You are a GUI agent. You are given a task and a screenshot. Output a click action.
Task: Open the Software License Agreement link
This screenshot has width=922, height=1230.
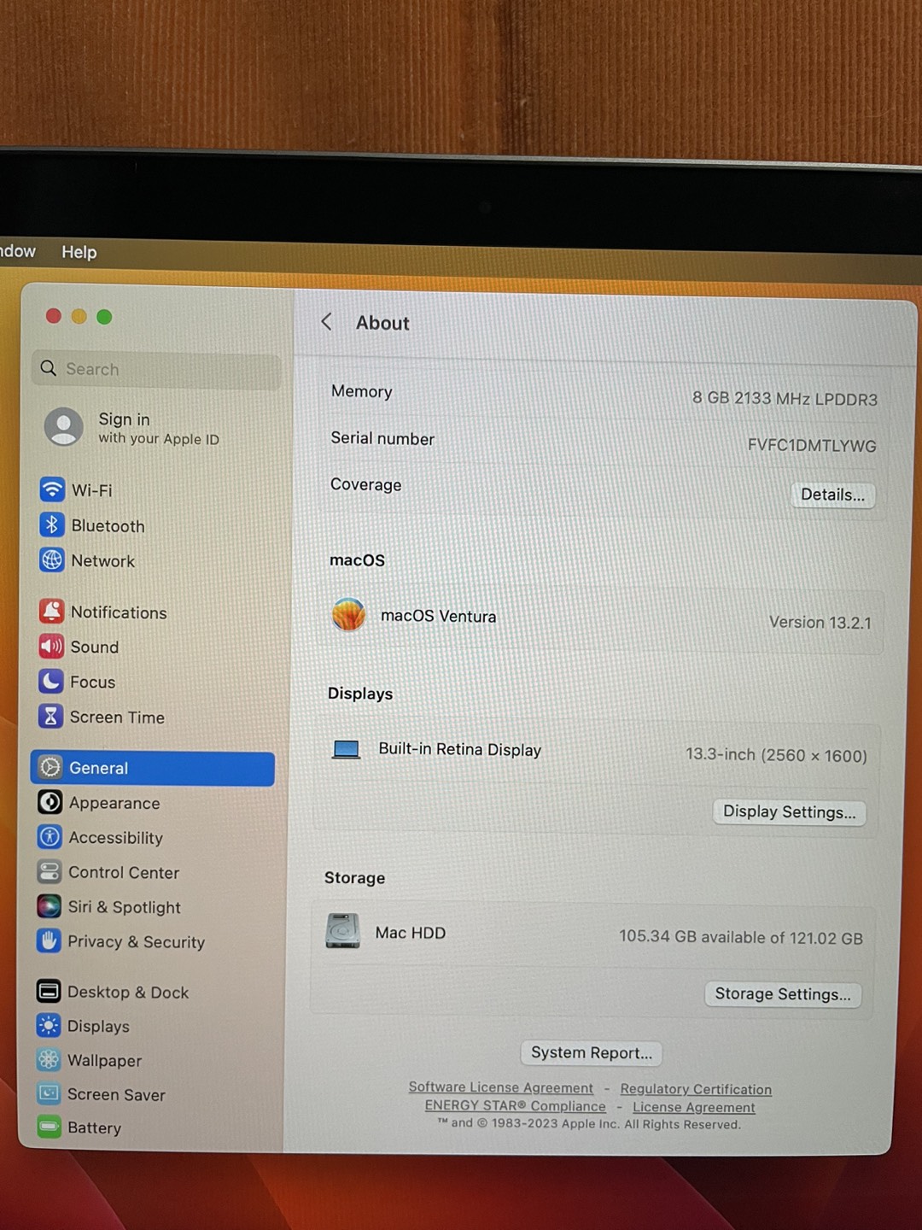(x=500, y=1087)
